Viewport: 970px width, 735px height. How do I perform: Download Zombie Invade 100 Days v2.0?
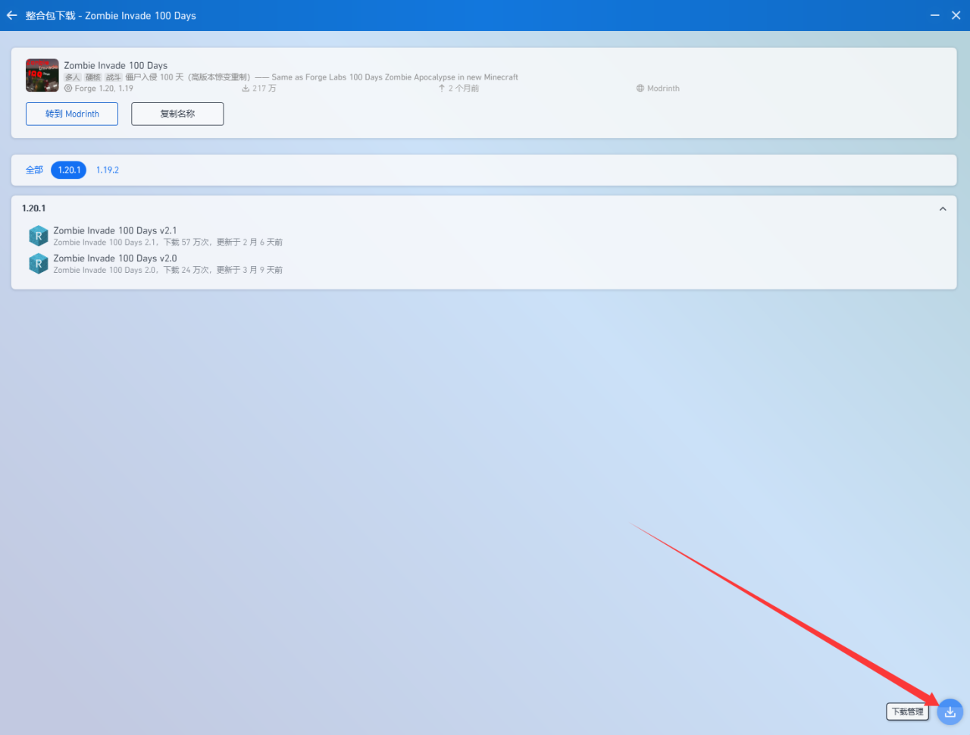[x=483, y=264]
